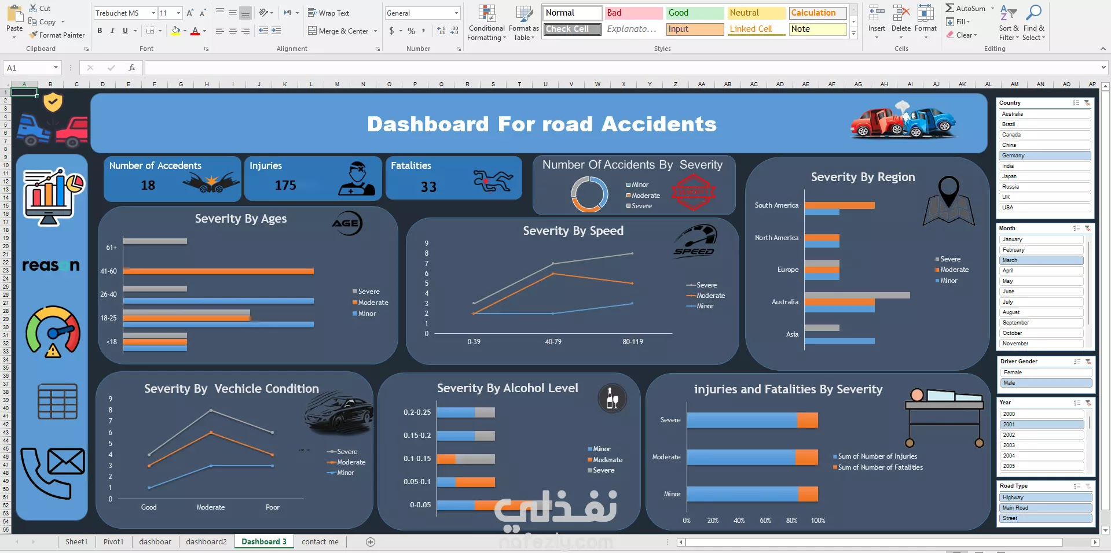The width and height of the screenshot is (1111, 553).
Task: Select Female in Driver Gender slicer
Action: (1046, 373)
